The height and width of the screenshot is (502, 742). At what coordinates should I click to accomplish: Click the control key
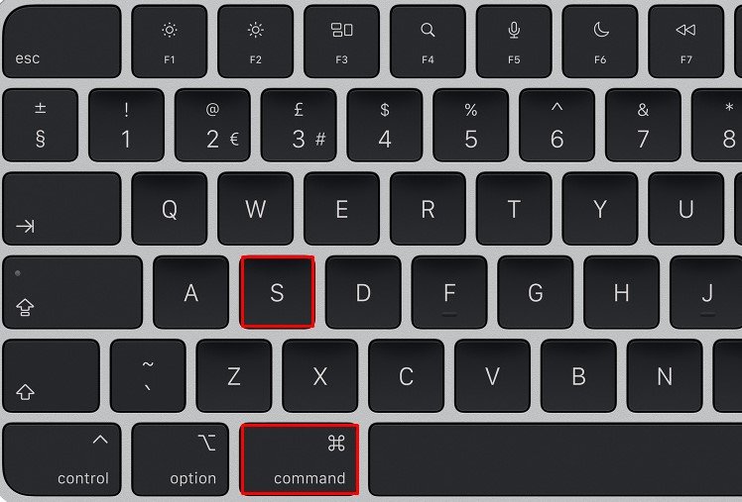(62, 459)
